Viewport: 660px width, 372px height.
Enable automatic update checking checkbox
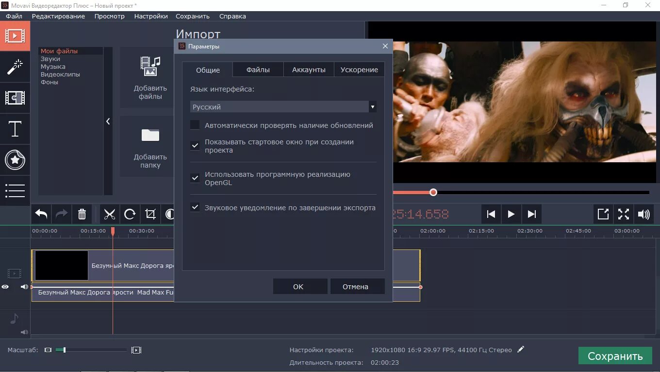195,125
